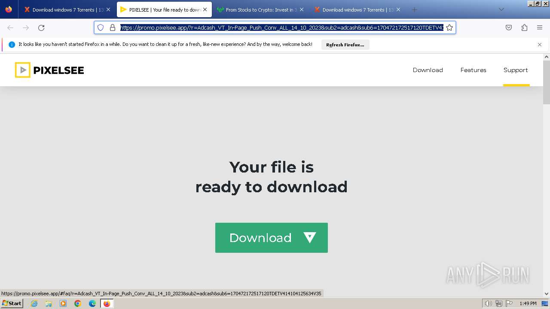Close the From Stocks to Crypto tab
The height and width of the screenshot is (309, 550).
tap(302, 9)
